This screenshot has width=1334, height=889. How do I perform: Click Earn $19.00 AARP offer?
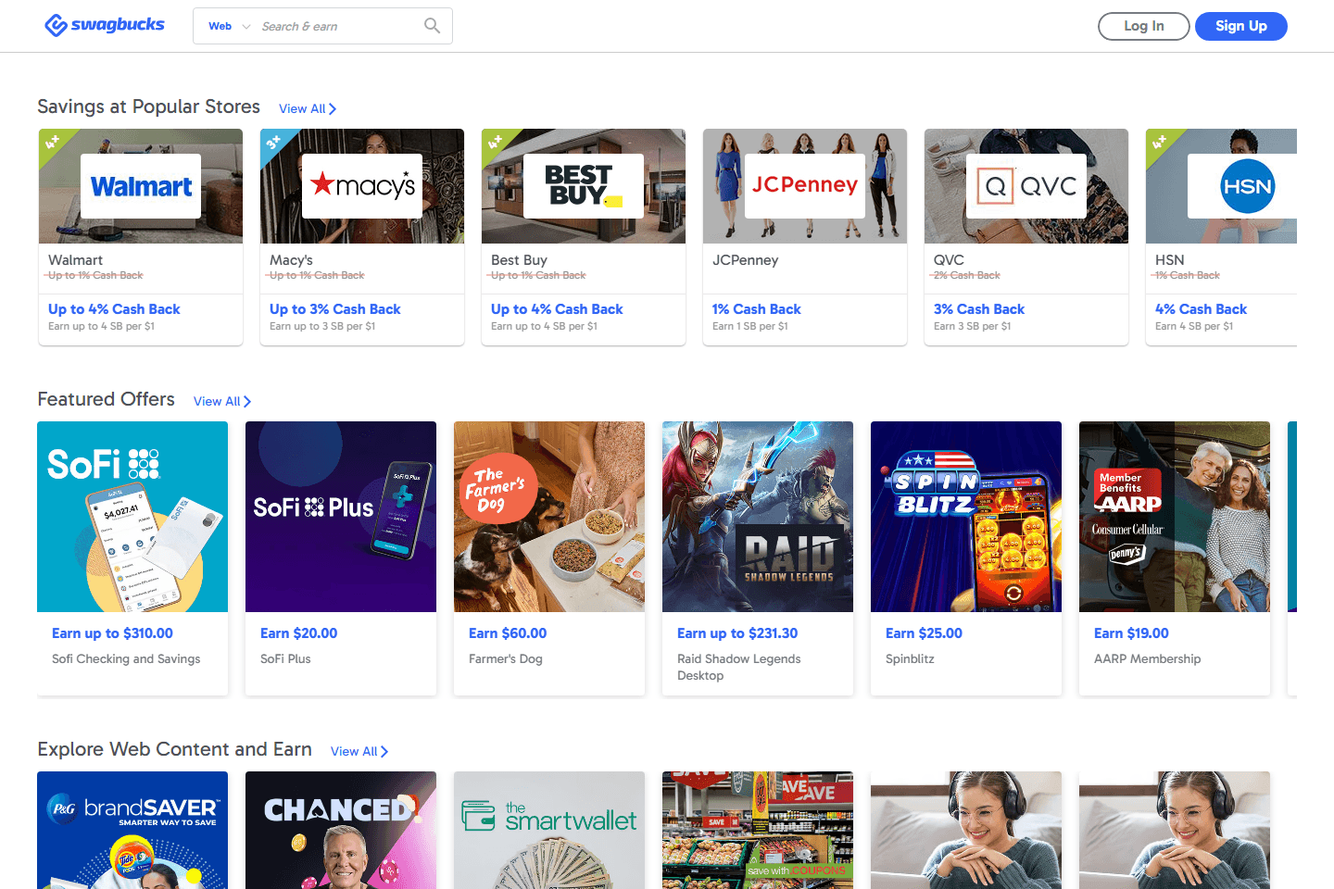point(1131,633)
